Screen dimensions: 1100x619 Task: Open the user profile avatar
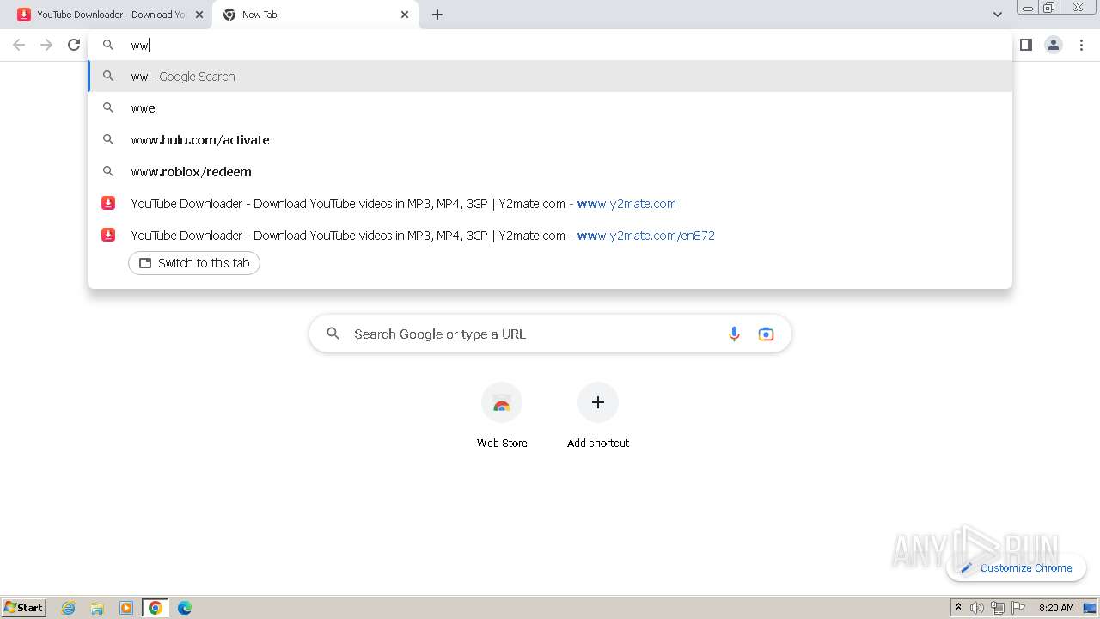pyautogui.click(x=1054, y=45)
